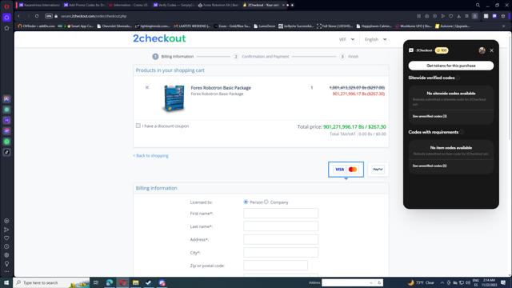This screenshot has height=288, width=512.
Task: Open the snapshot camera icon in toolbar
Action: point(426,16)
